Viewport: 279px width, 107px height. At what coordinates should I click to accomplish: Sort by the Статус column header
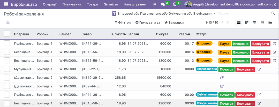click(201, 34)
